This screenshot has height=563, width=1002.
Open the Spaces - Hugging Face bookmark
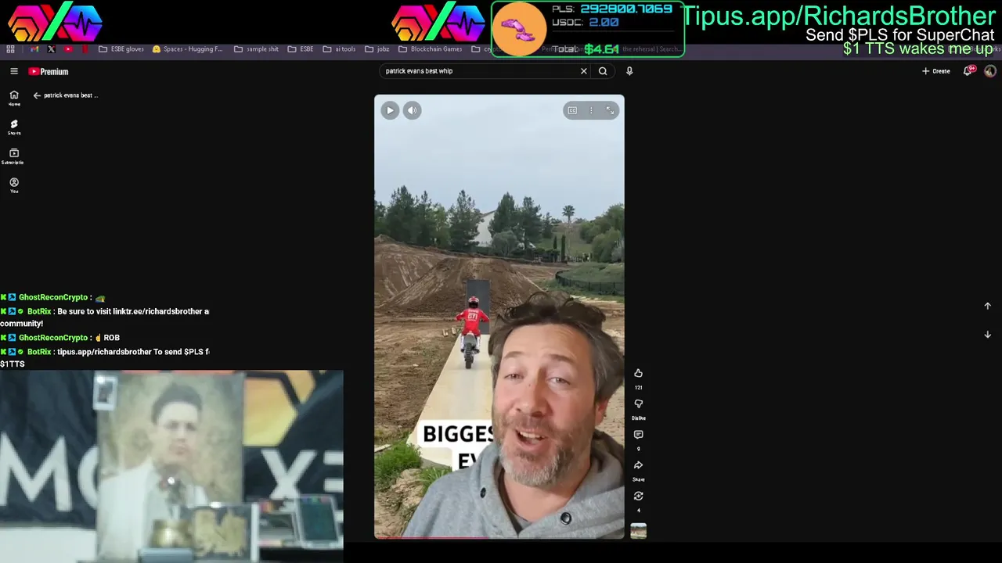tap(187, 48)
